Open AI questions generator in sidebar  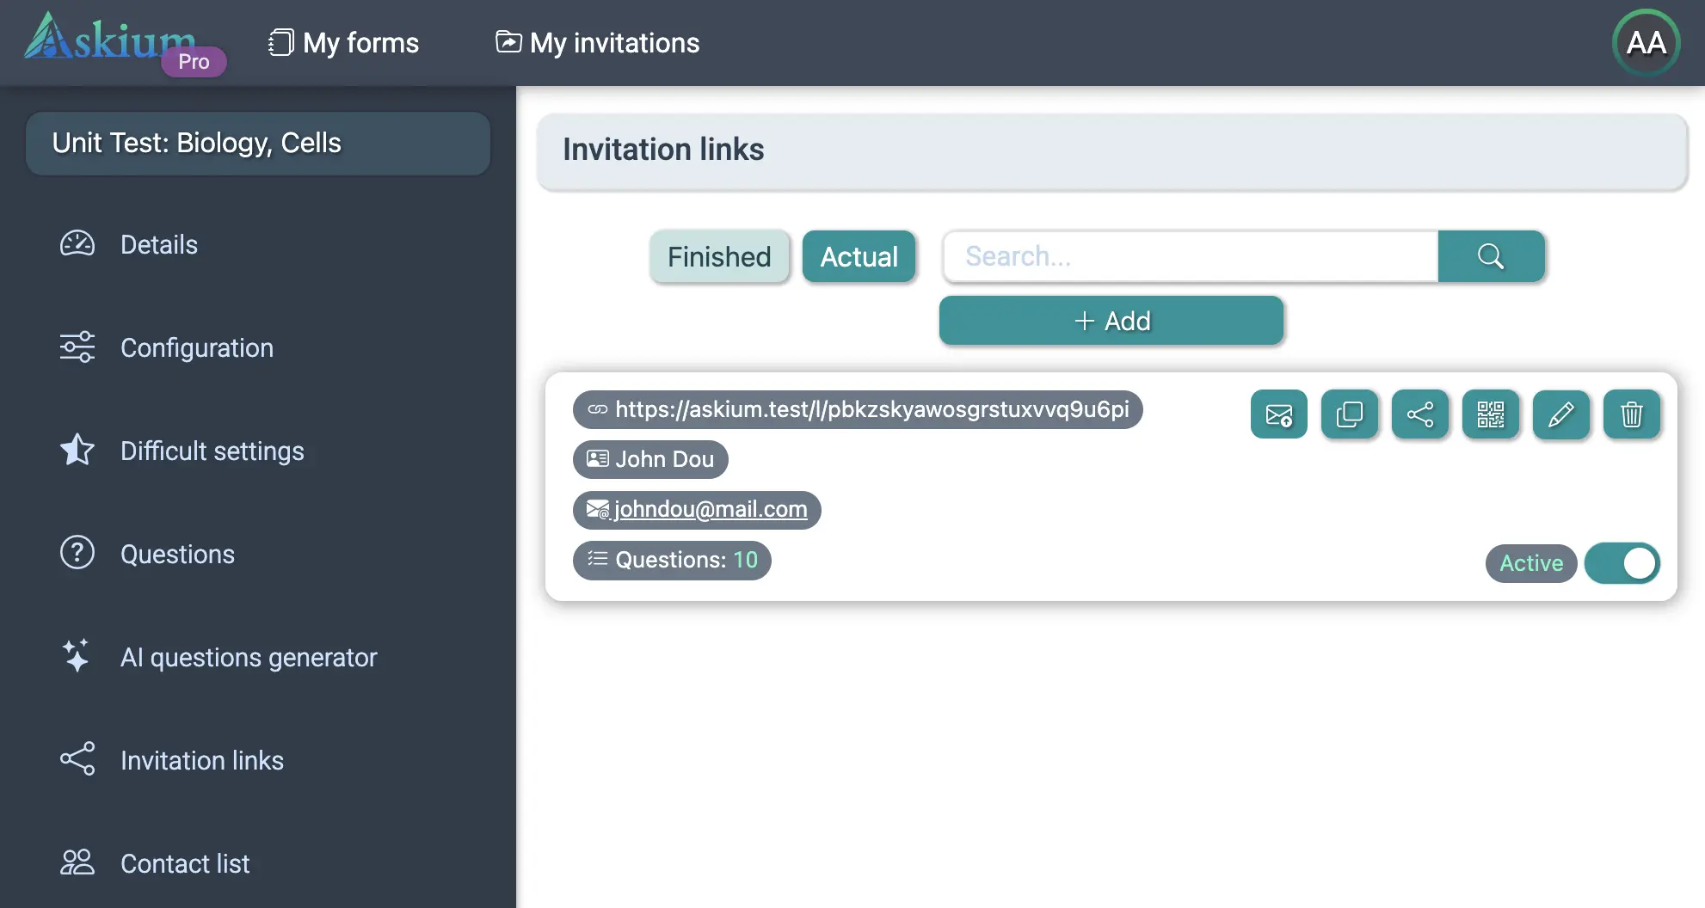click(x=248, y=658)
